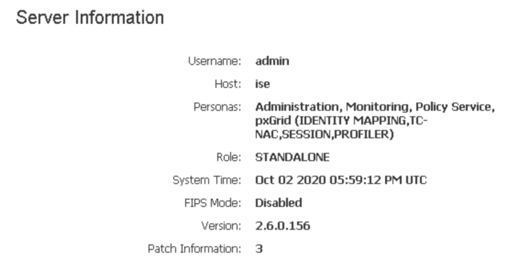The height and width of the screenshot is (271, 530).
Task: Click the Server Information heading
Action: pos(90,18)
